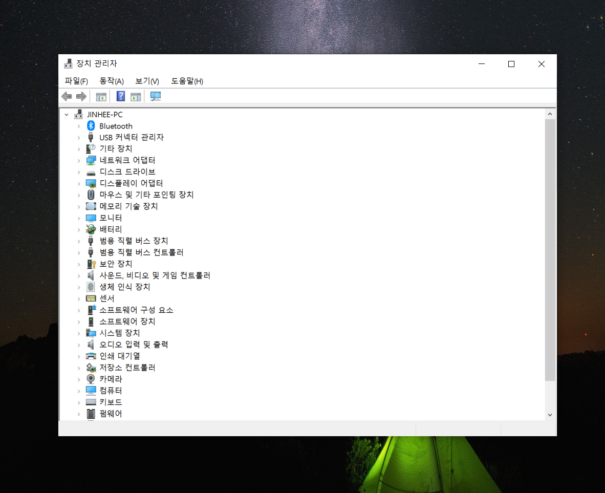Viewport: 605px width, 493px height.
Task: Open the 보기(V) menu
Action: coord(147,81)
